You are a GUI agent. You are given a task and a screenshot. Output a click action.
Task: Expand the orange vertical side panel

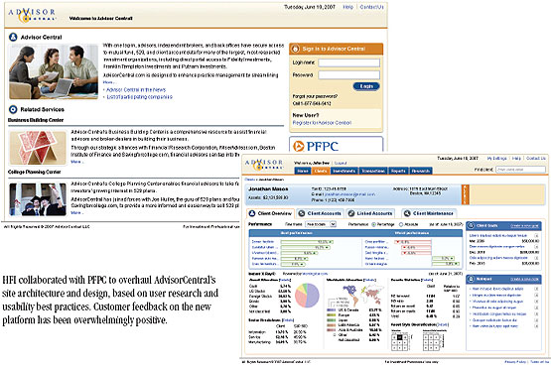(466, 194)
